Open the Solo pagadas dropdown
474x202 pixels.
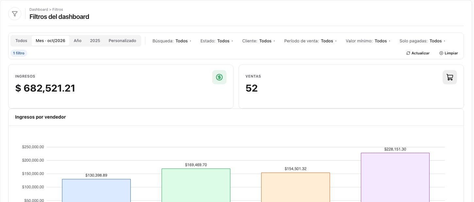(x=422, y=41)
